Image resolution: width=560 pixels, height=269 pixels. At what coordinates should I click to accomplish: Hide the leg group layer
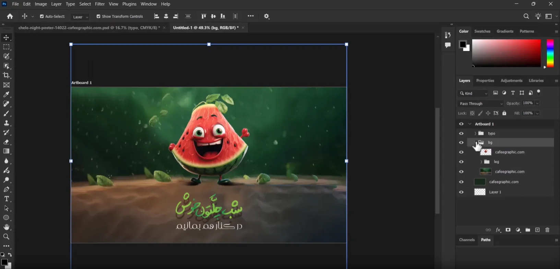pyautogui.click(x=461, y=162)
